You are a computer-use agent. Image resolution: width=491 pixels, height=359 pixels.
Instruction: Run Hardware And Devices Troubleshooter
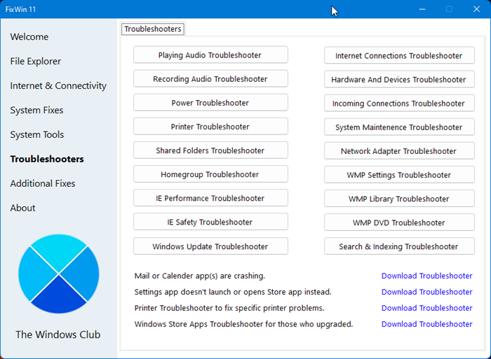click(398, 80)
